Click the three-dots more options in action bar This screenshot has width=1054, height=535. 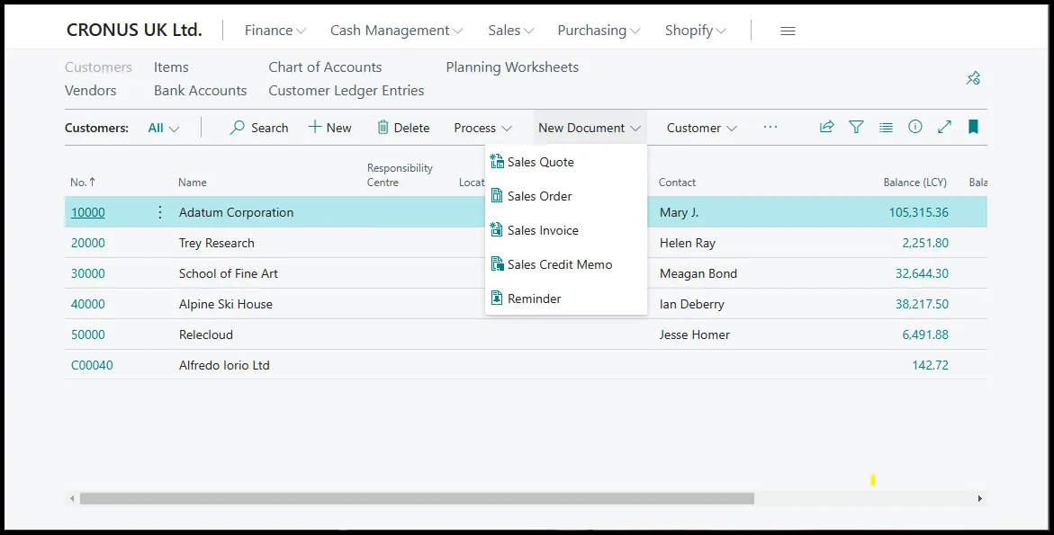coord(770,127)
